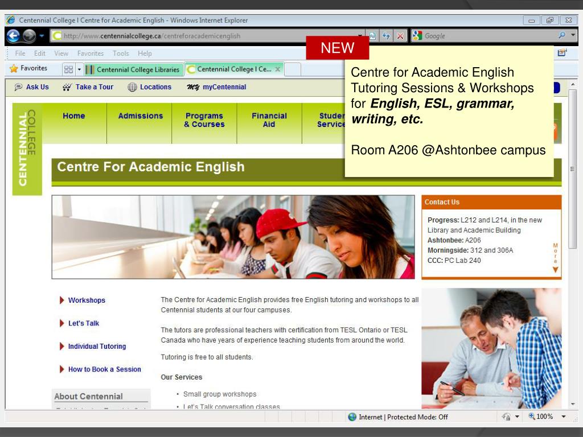Screen dimensions: 583x437
Task: Click the Favorites button label
Action: [34, 68]
